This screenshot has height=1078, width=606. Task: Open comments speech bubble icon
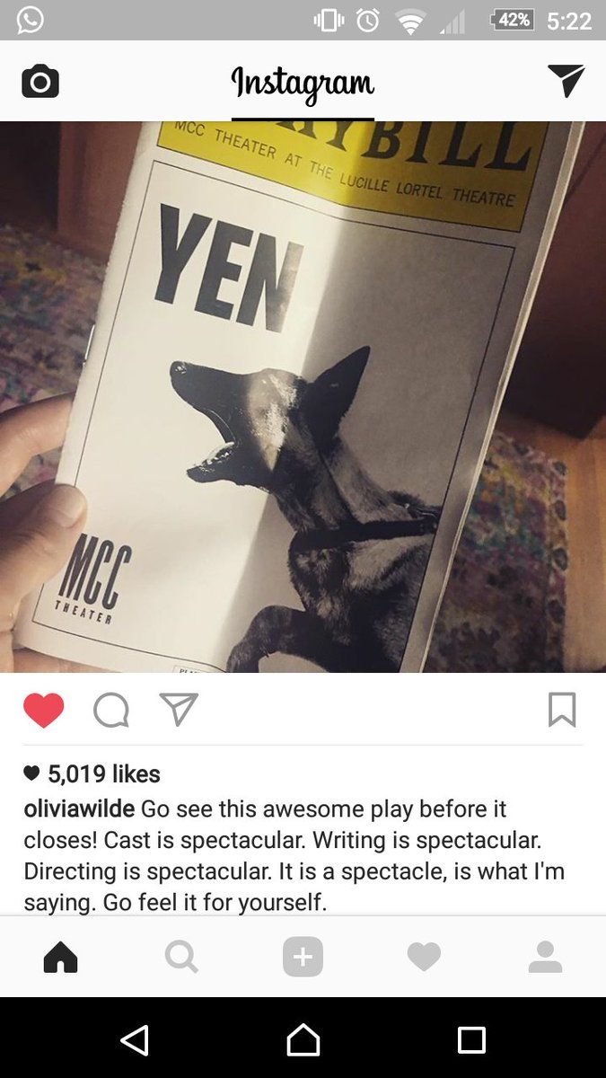[x=111, y=710]
